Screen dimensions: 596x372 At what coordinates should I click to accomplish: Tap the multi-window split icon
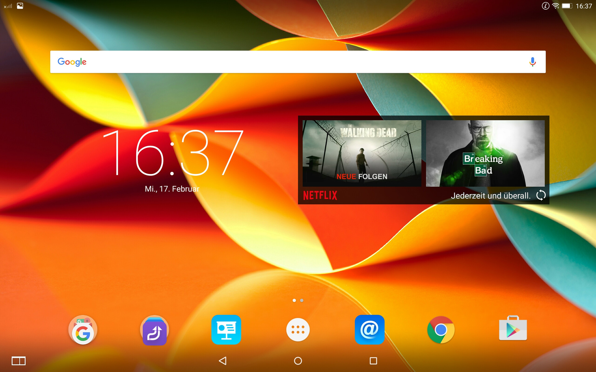[19, 361]
